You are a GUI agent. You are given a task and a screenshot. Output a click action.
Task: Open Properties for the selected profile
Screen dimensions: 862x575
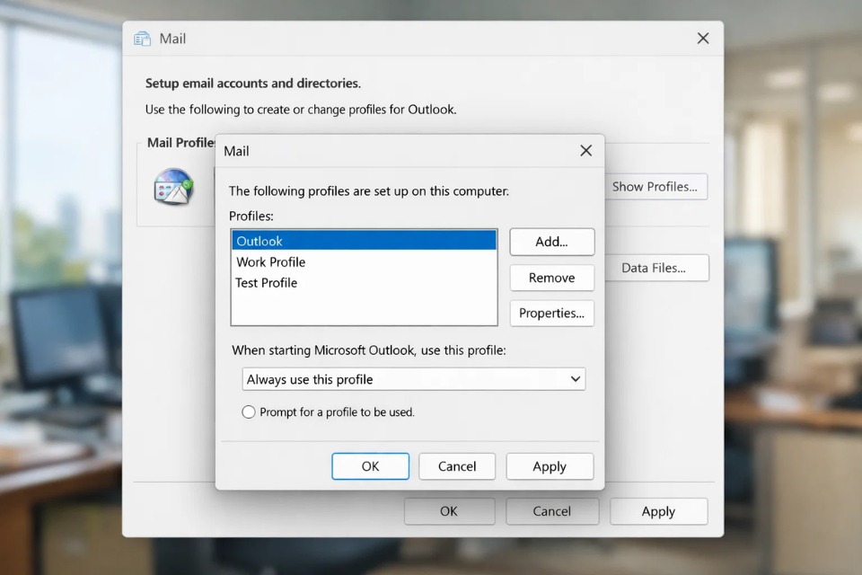click(551, 314)
